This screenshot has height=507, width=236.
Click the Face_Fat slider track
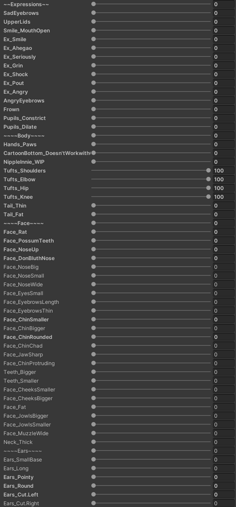[x=151, y=407]
